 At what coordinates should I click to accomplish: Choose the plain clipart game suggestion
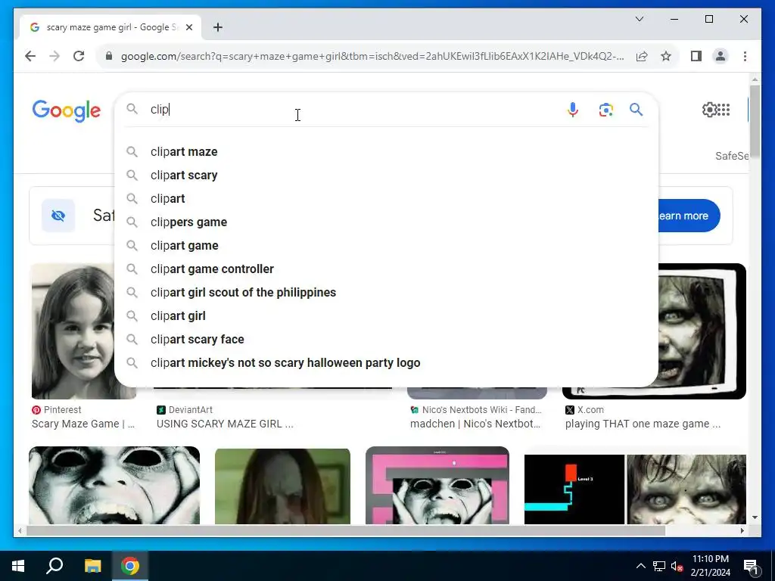coord(386,246)
